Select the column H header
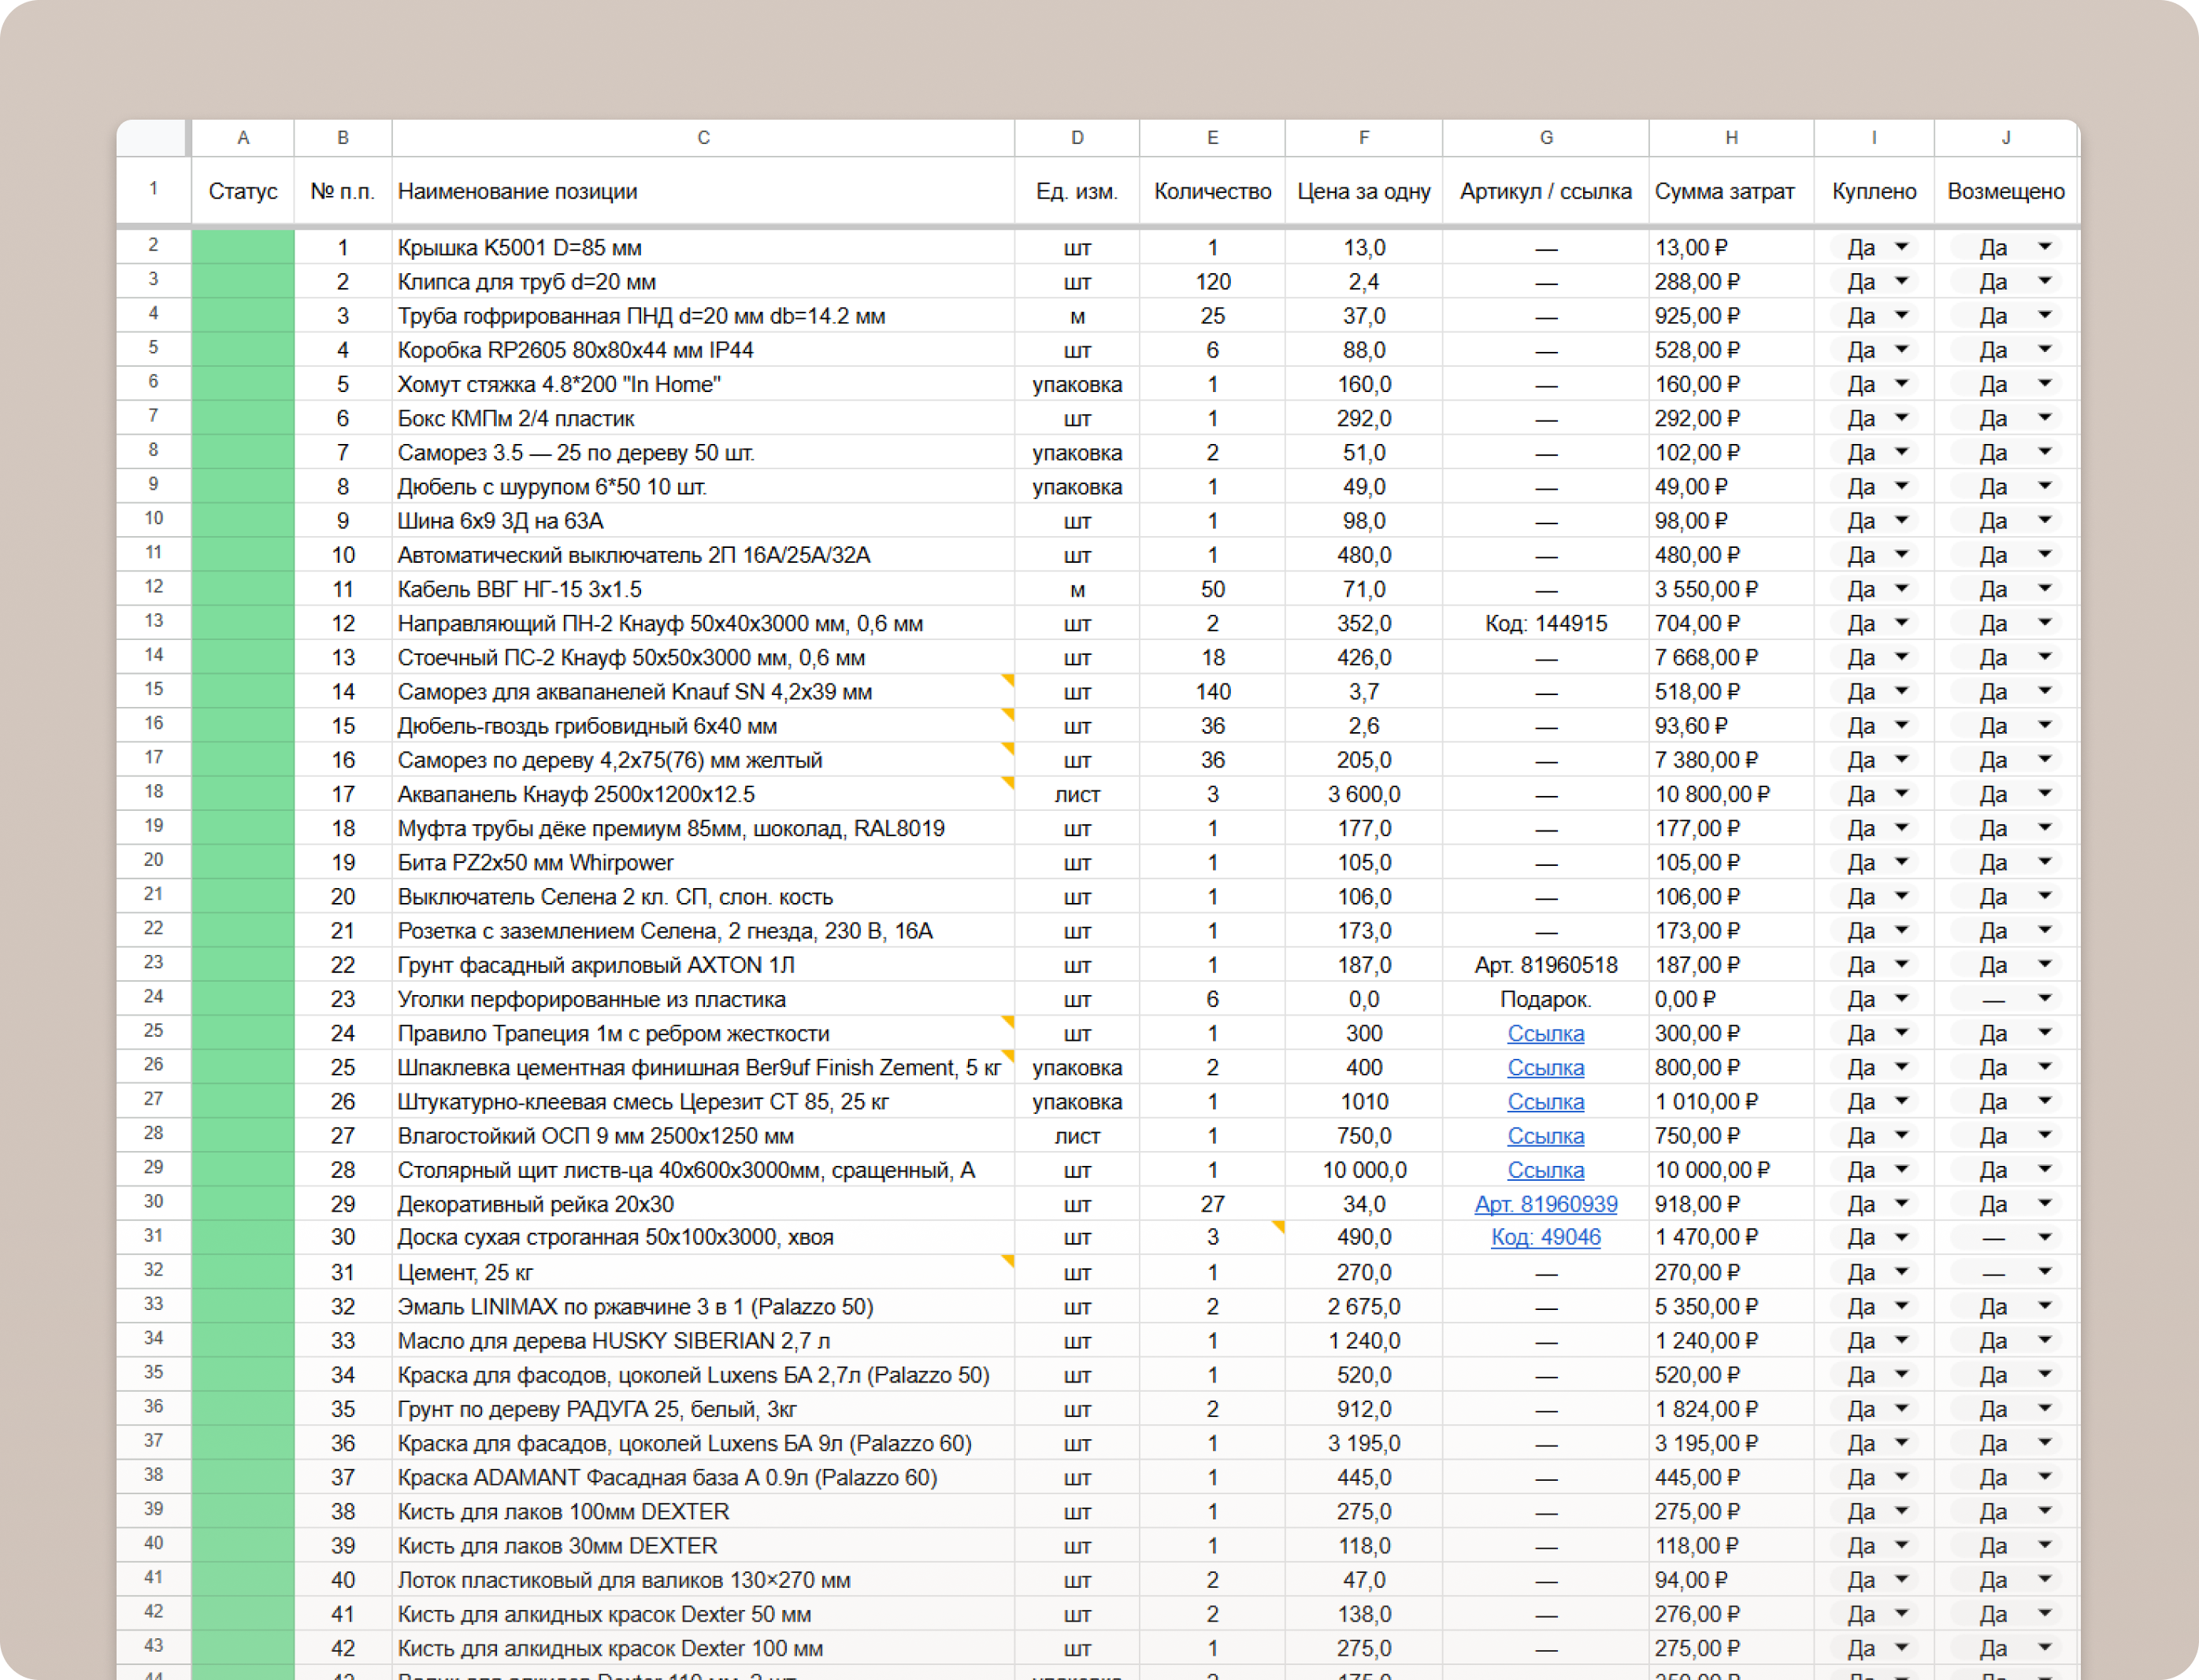2199x1680 pixels. point(1730,138)
